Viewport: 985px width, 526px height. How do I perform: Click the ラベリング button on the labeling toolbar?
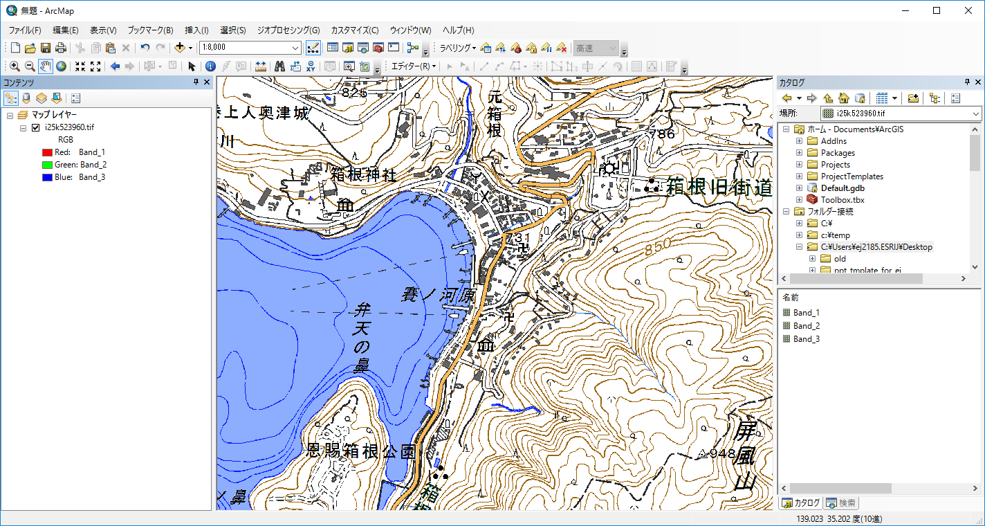coord(457,47)
